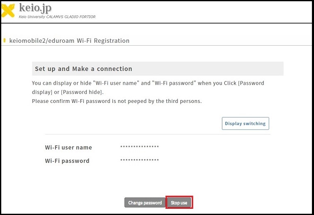Screen dimensions: 314x215
Task: Click quoted "Wi-Fi password" in the instructions
Action: click(x=174, y=83)
